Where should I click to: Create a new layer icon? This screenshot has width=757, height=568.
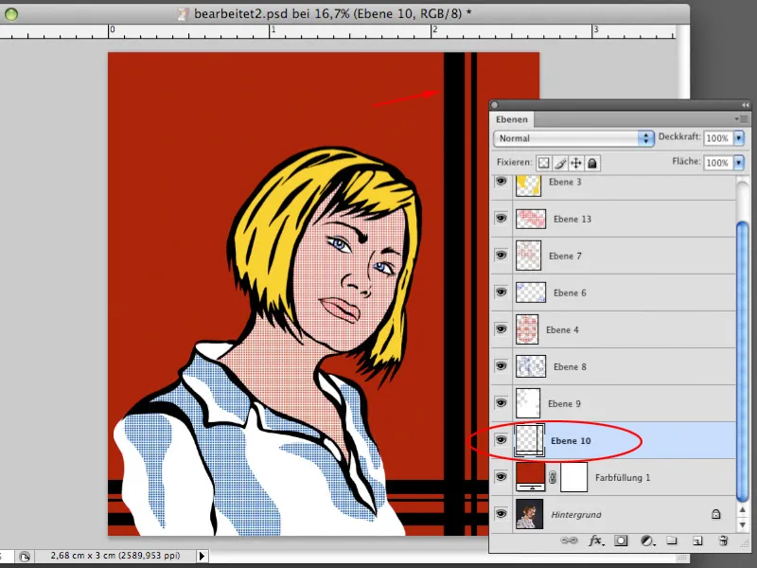[697, 541]
